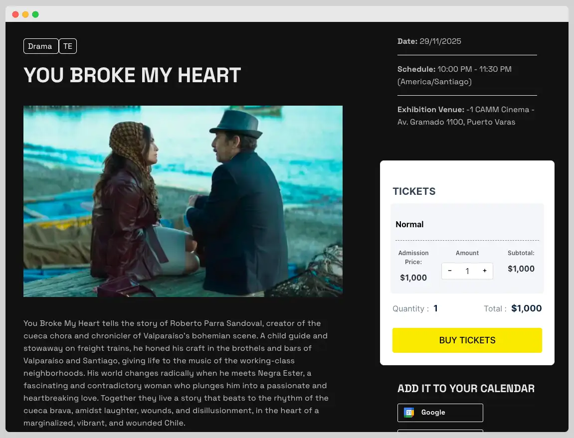Click the plus sign to add another ticket
Screen dimensions: 574x438
484,271
